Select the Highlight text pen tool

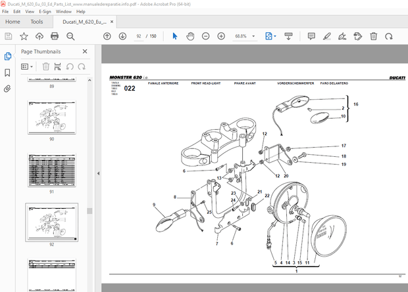(x=327, y=36)
